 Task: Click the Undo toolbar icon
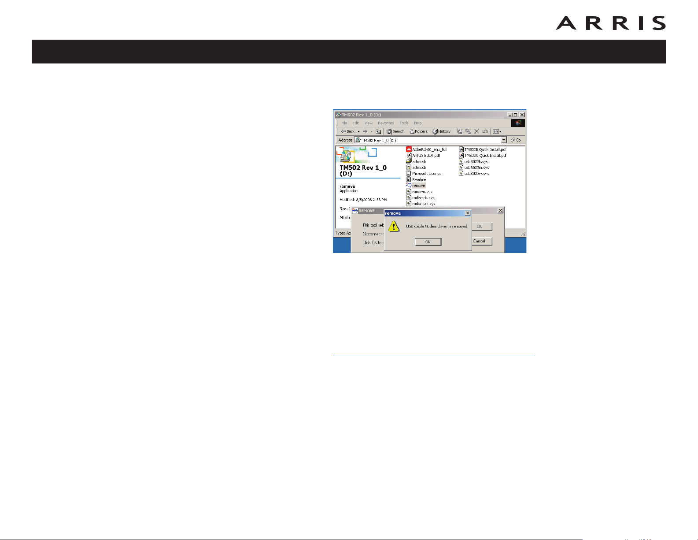pyautogui.click(x=485, y=131)
